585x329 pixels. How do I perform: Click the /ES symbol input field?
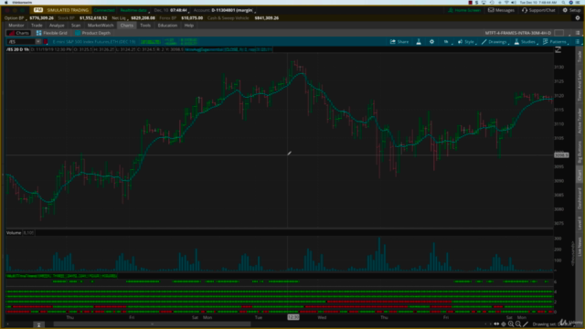(21, 42)
